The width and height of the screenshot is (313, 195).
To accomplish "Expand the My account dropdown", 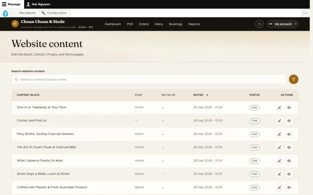I will pos(283,24).
